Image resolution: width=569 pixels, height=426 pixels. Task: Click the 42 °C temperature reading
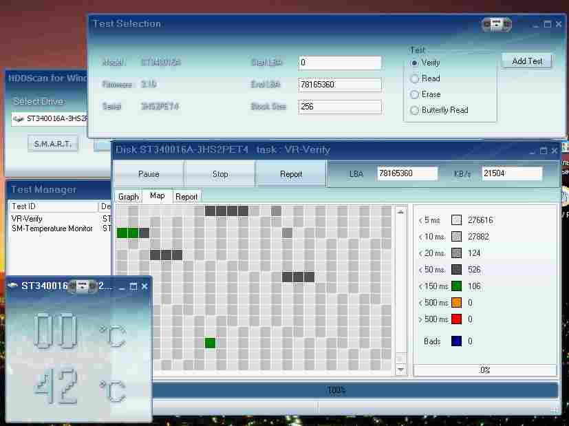coord(80,387)
